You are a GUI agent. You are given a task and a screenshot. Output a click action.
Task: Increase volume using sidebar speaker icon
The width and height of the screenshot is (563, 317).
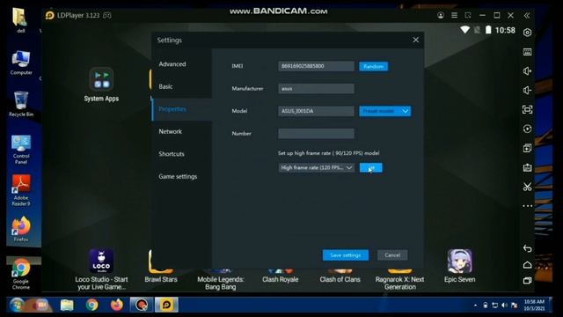[x=527, y=71]
